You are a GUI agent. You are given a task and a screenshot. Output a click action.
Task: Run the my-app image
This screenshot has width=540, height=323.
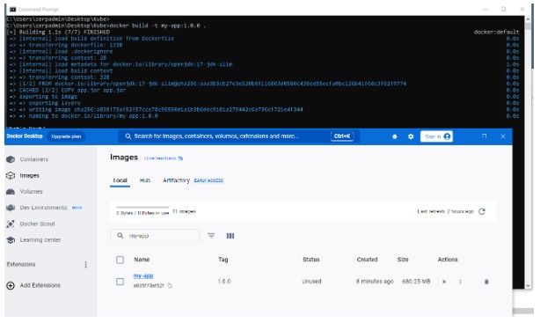(444, 282)
